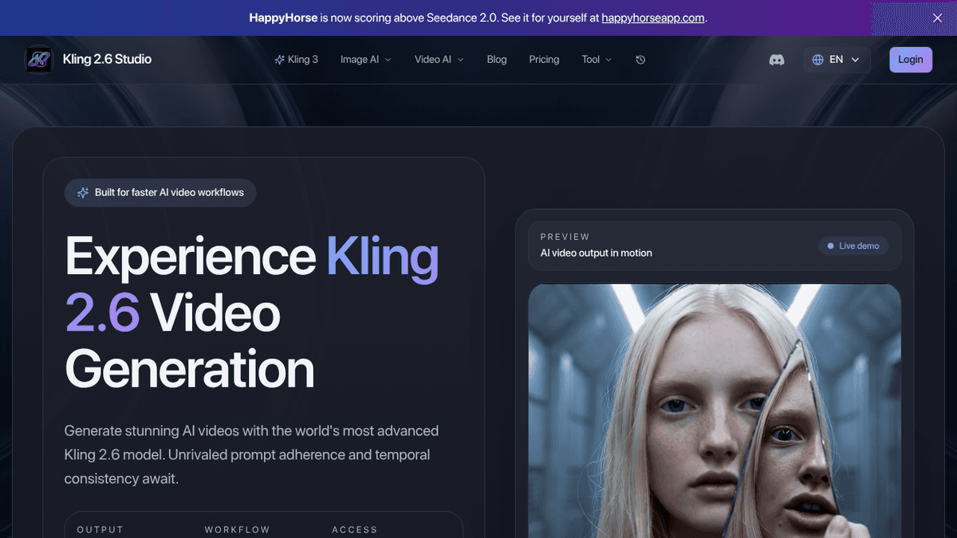Click the ACCESS label
This screenshot has height=538, width=957.
click(x=355, y=530)
